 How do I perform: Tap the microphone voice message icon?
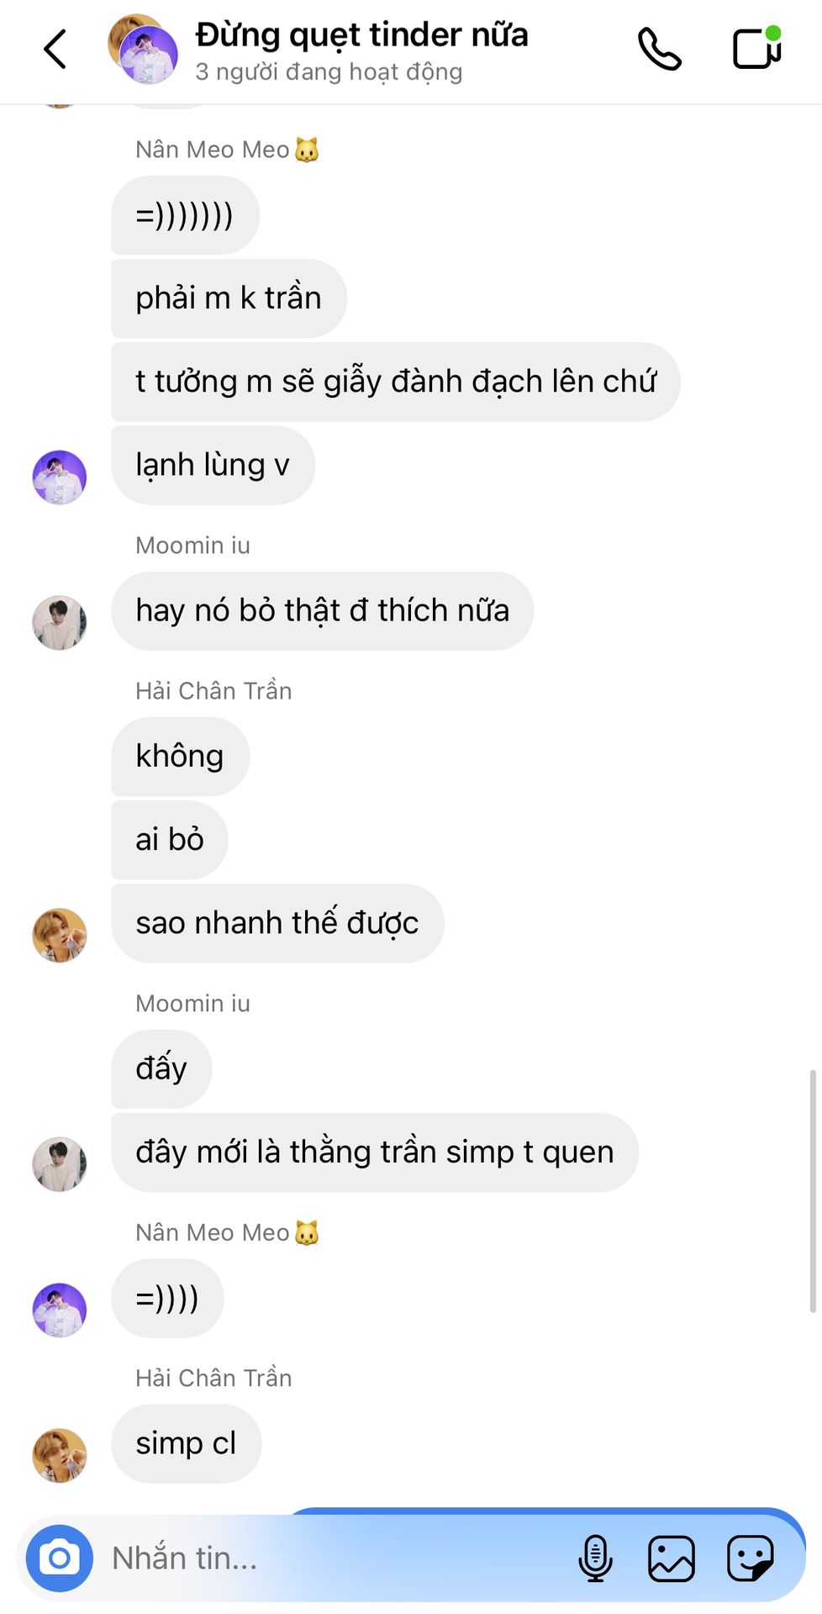tap(595, 1558)
